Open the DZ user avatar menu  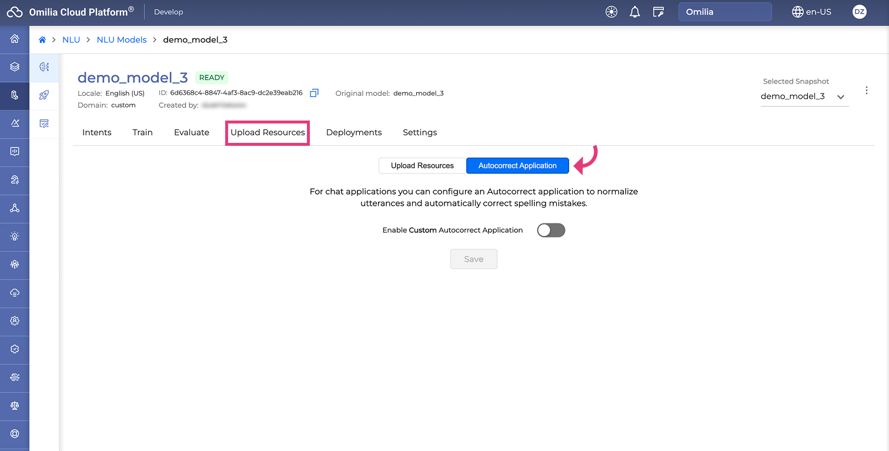click(859, 12)
